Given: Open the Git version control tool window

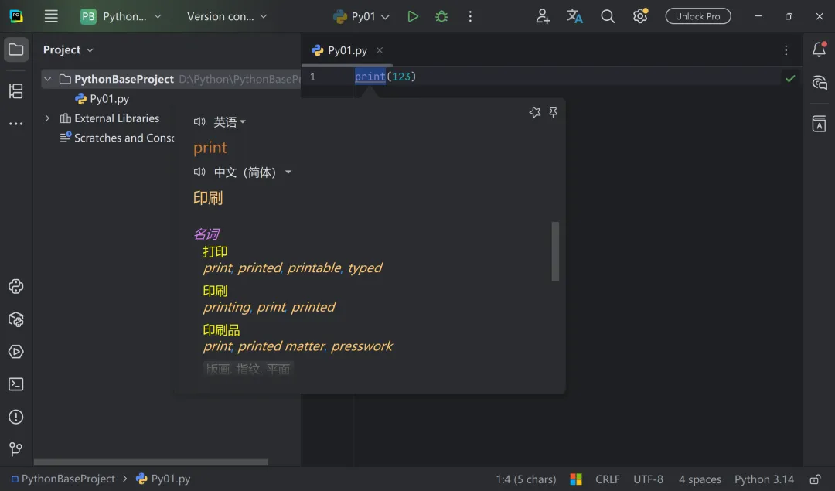Looking at the screenshot, I should click(16, 449).
